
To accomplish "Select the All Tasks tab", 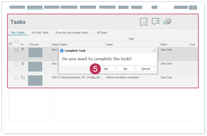I will pyautogui.click(x=102, y=33).
